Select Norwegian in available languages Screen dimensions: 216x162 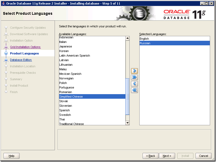[92, 78]
